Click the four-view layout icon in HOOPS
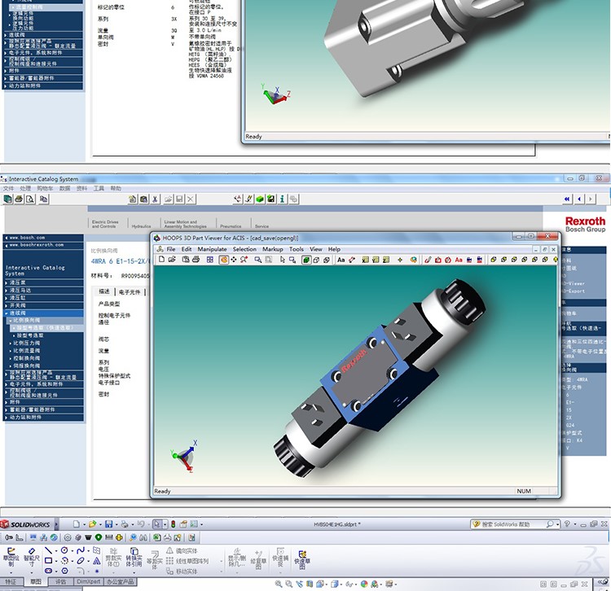Screen dimensions: 611x591 210,260
